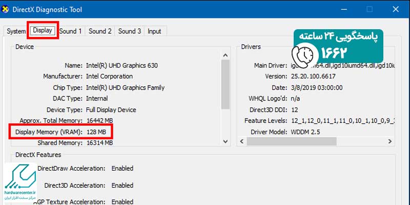The width and height of the screenshot is (410, 205).
Task: Click the Device vertical scrollbar thumb
Action: 225,84
